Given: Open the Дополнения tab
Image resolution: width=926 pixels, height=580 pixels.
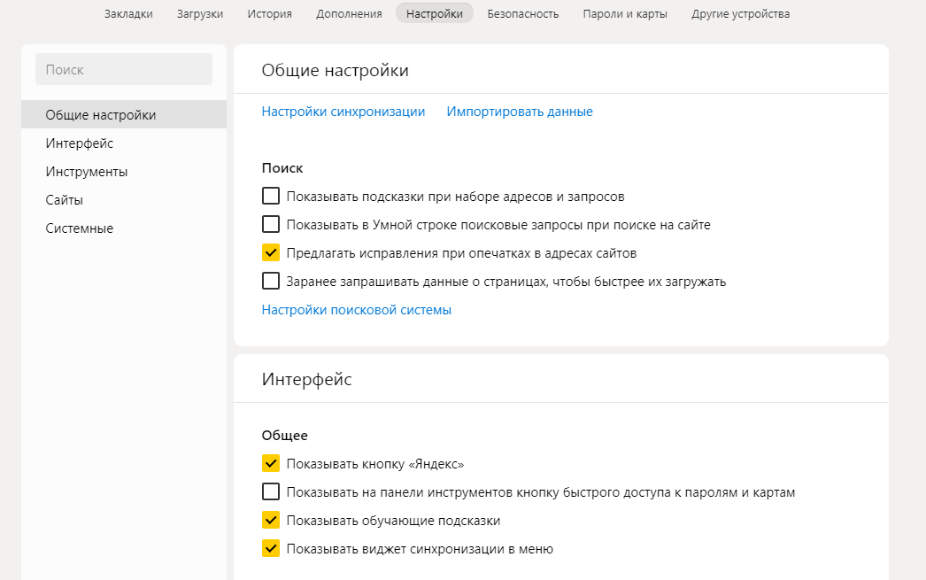Looking at the screenshot, I should [349, 13].
